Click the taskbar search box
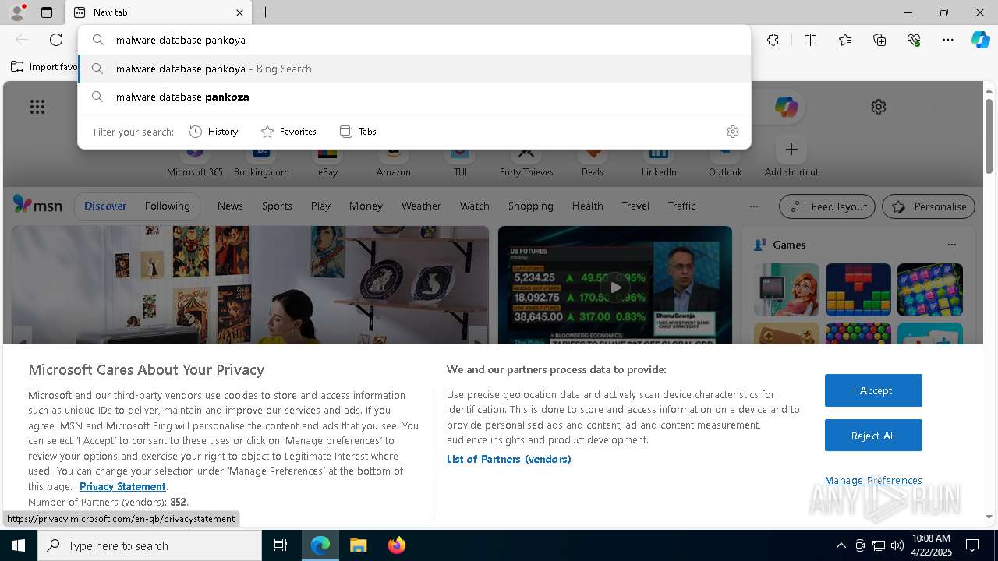 click(150, 545)
